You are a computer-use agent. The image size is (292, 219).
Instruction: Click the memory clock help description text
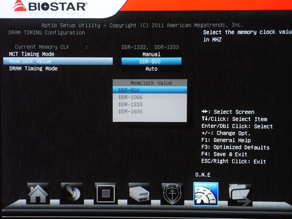pos(247,36)
